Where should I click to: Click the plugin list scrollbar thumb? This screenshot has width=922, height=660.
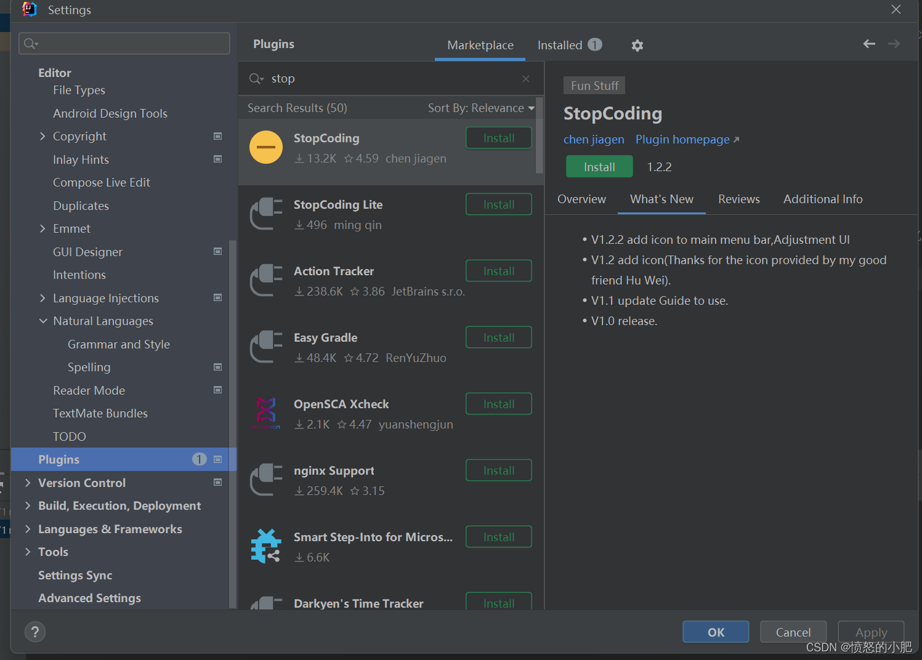click(x=540, y=135)
